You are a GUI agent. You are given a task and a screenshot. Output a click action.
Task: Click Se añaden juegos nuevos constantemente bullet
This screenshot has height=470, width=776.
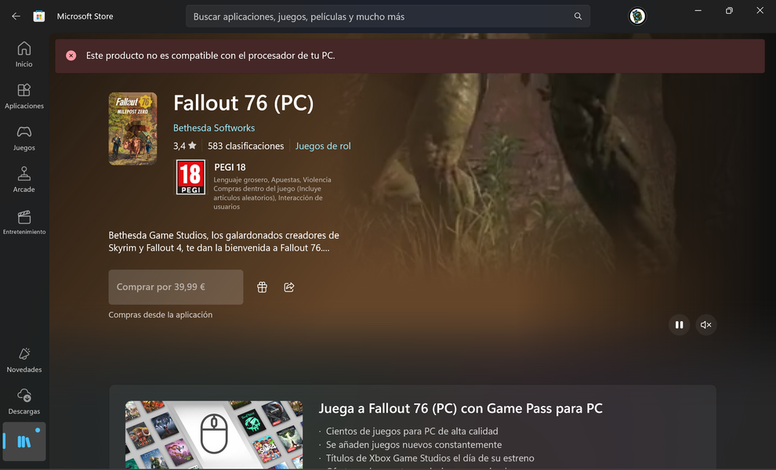click(x=414, y=445)
